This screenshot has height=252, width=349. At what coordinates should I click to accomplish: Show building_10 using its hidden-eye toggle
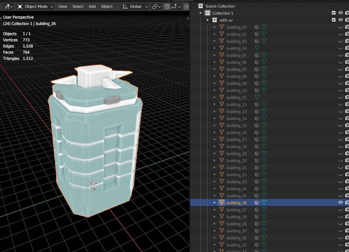pos(340,90)
